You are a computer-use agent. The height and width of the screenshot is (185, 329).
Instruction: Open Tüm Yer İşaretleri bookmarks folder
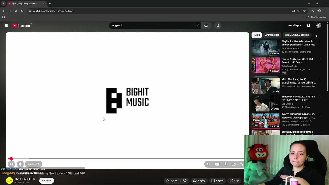(317, 17)
